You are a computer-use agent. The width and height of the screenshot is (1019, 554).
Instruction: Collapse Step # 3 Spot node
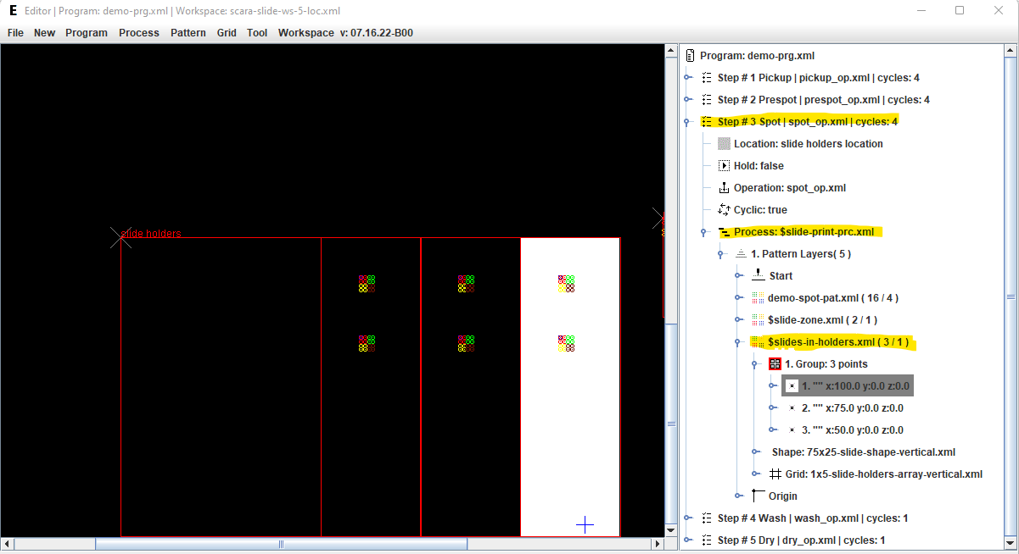tap(688, 122)
